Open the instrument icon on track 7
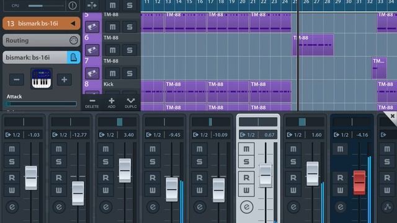397x223 pixels. pos(92,73)
